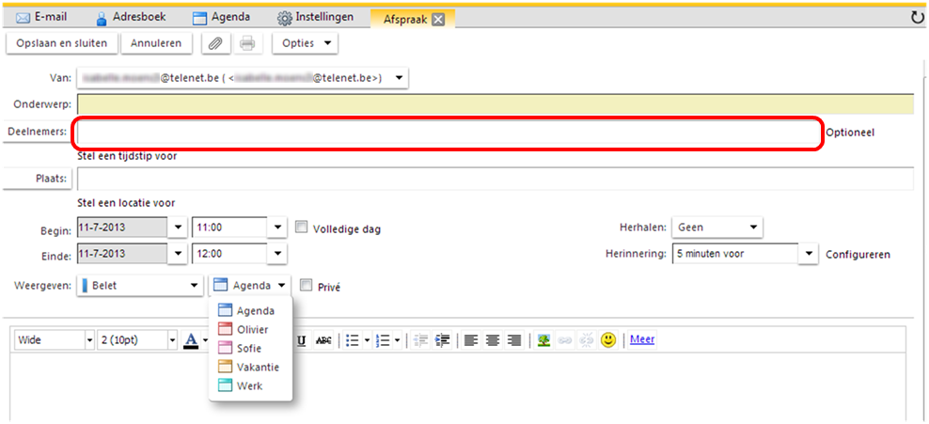Open the Meer formatting link

point(642,339)
